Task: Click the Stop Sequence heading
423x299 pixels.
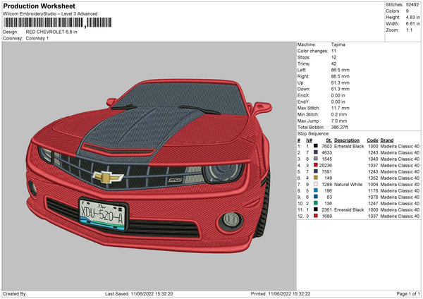Action: click(x=314, y=134)
